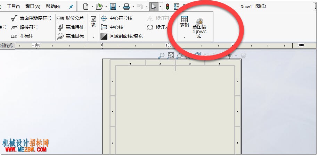Viewport: 318px width, 156px height.
Task: Click the magnifier with dashed frame icon
Action: [x=179, y=55]
